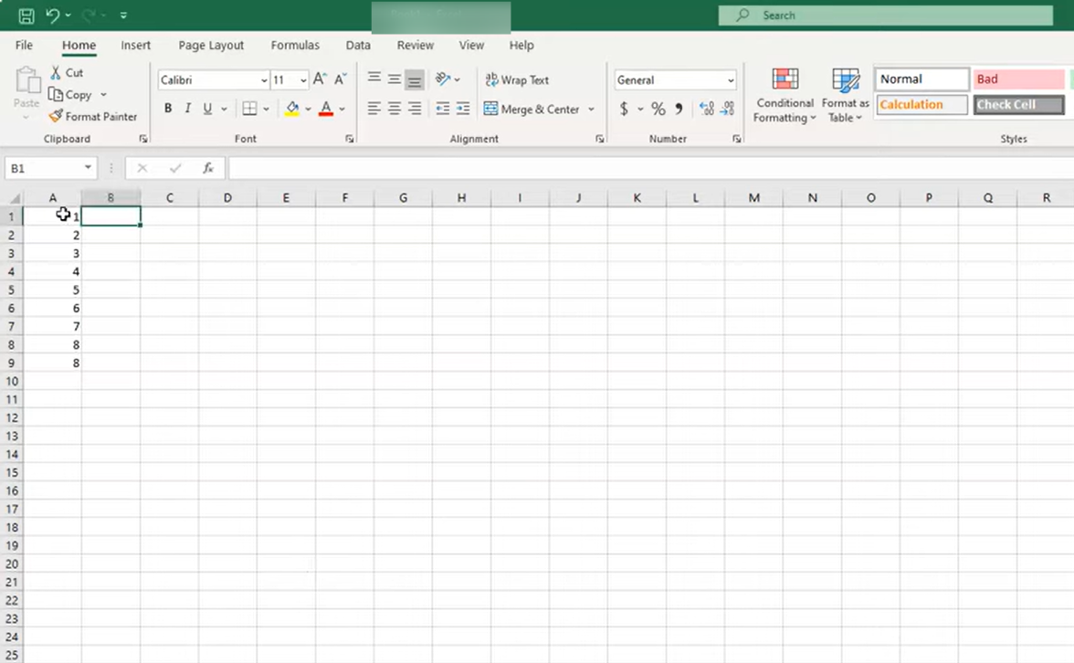Open the Insert ribbon tab
The height and width of the screenshot is (663, 1074).
click(136, 45)
